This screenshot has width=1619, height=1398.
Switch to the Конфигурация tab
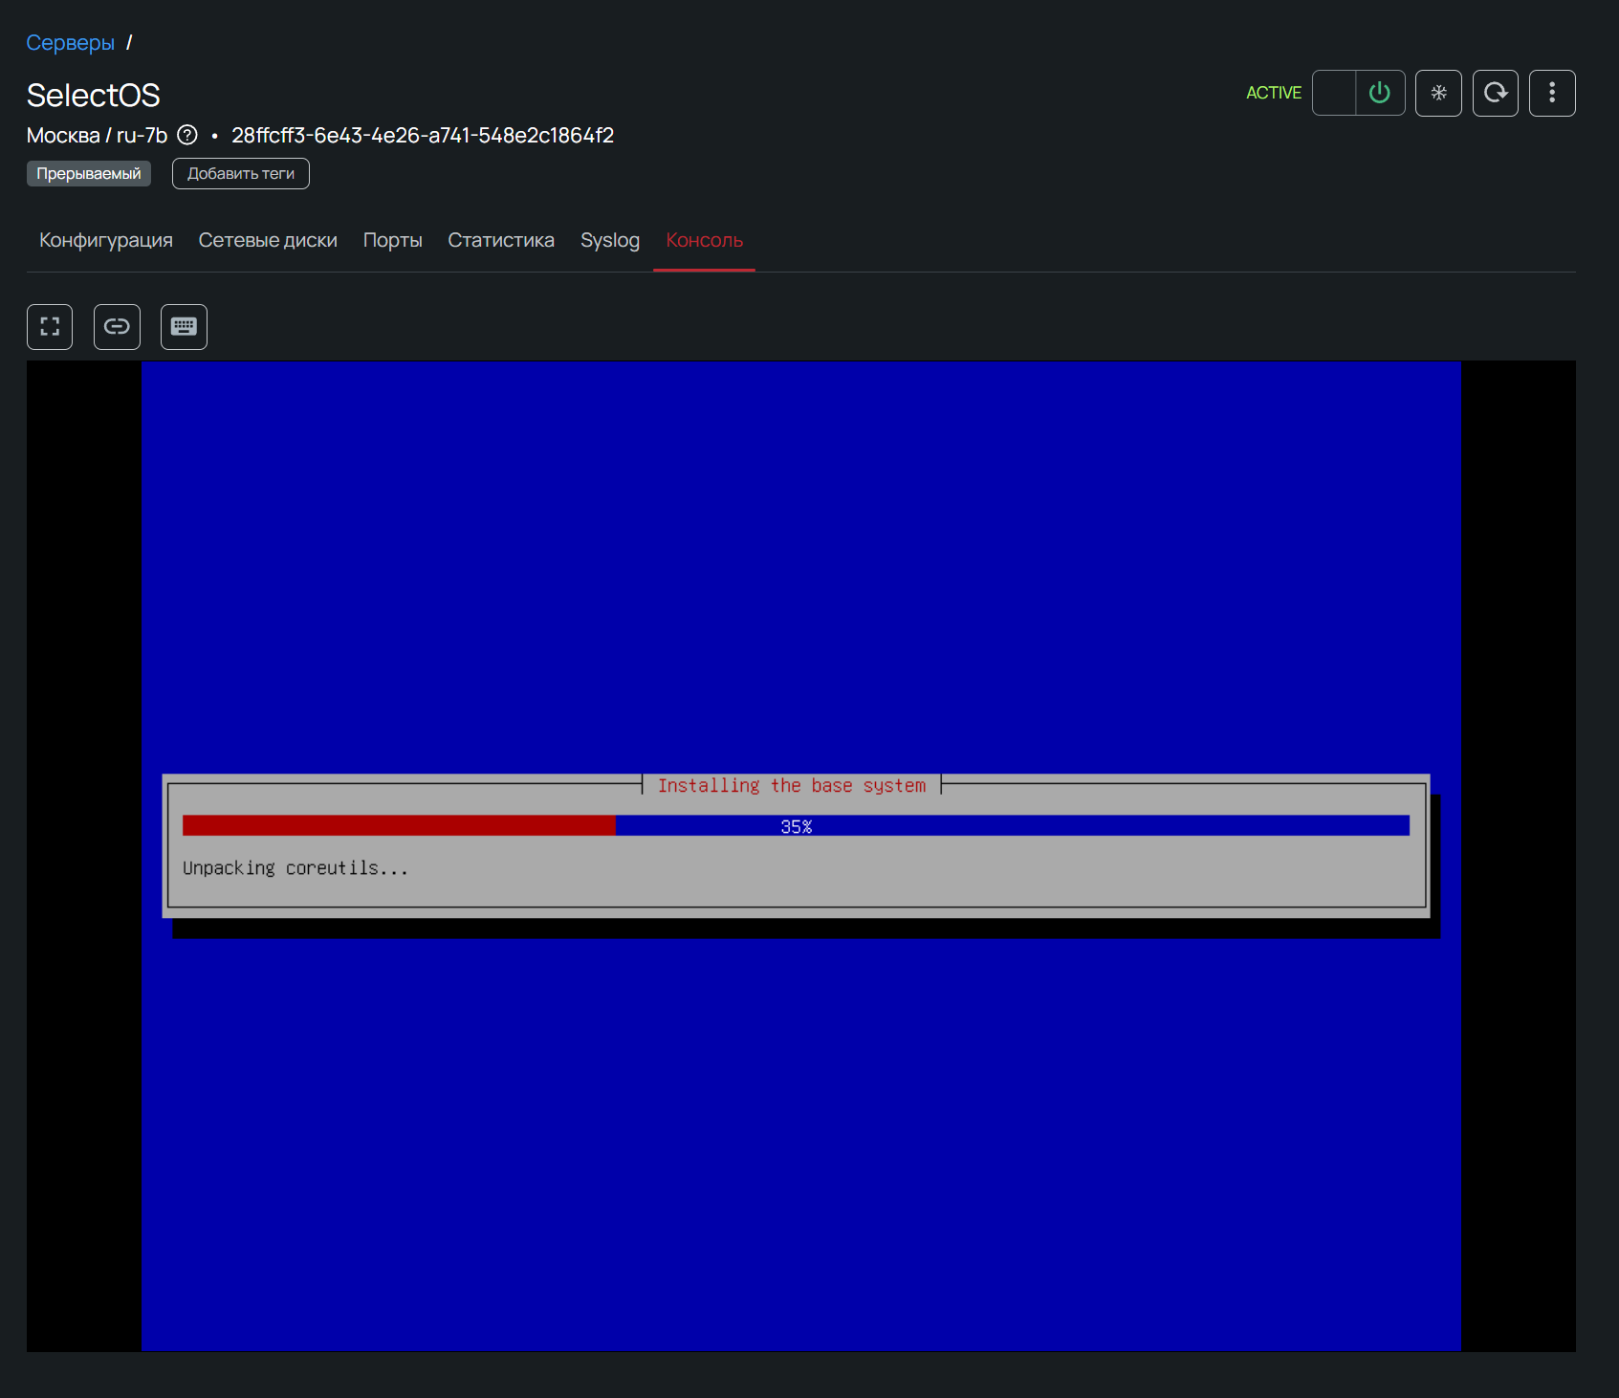point(106,240)
